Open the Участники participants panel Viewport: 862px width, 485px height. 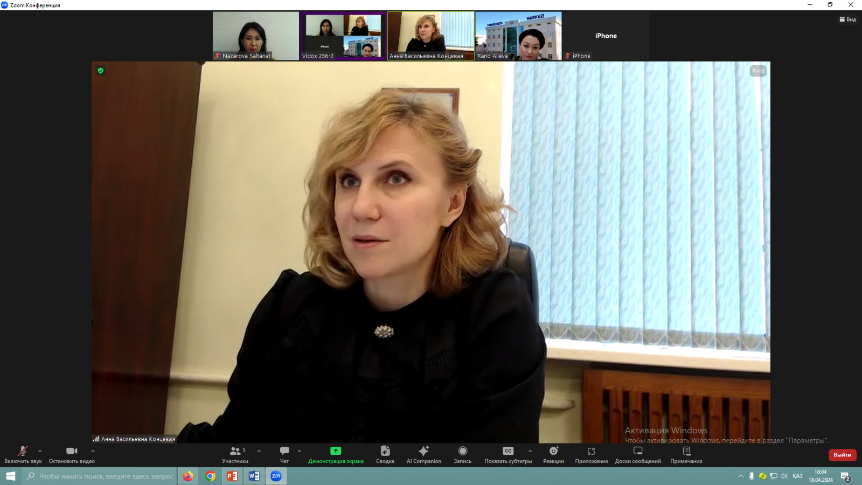point(235,454)
